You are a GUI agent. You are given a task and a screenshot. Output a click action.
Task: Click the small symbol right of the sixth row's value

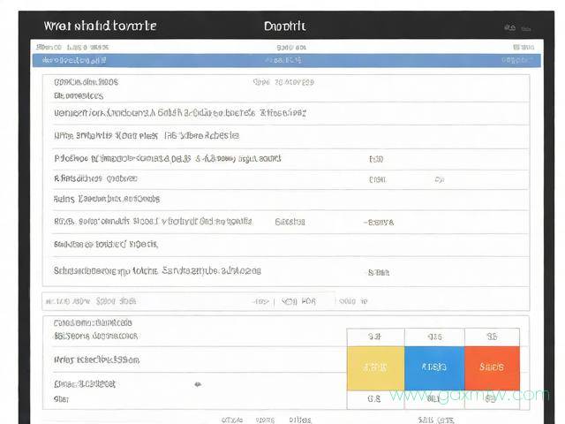click(439, 179)
